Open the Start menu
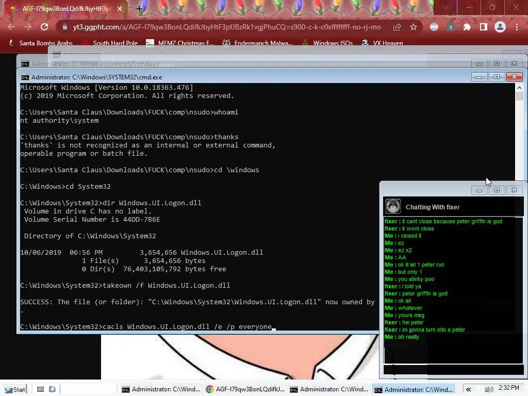This screenshot has height=396, width=528. 14,389
